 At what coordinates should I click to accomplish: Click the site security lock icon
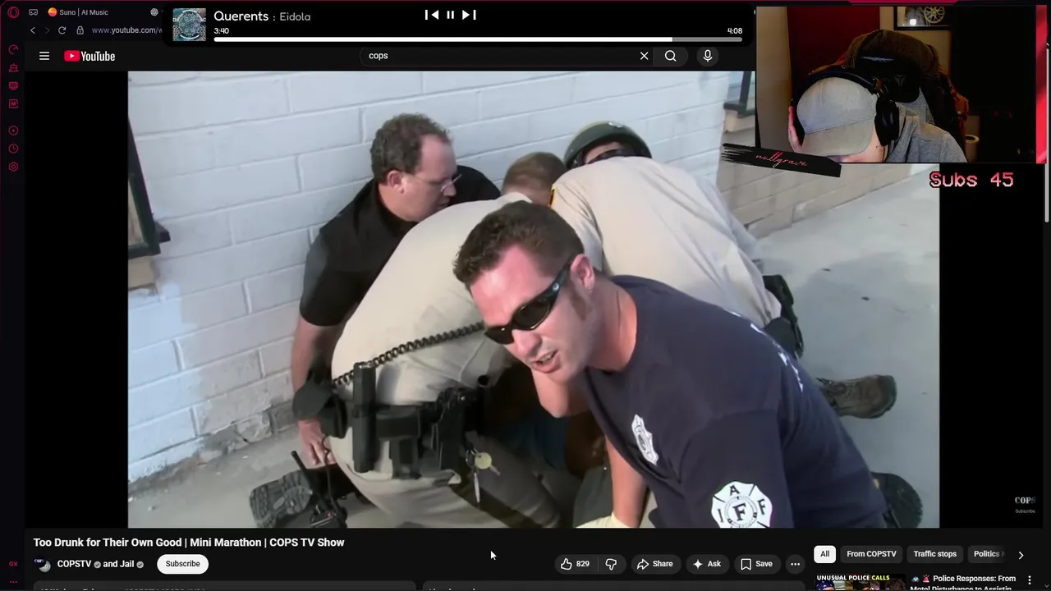(x=80, y=30)
